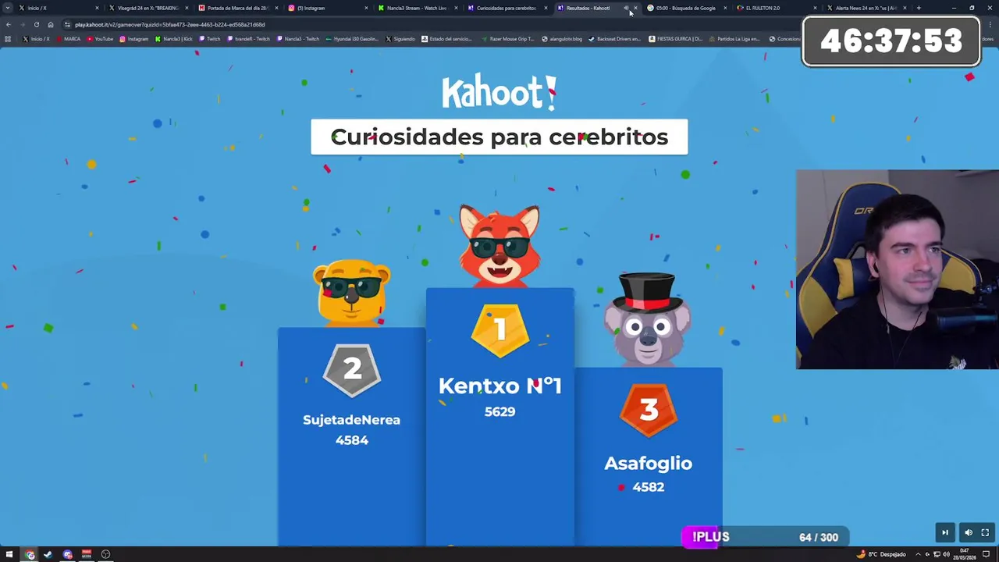Click the player name 'Asafoglio'

tap(648, 464)
